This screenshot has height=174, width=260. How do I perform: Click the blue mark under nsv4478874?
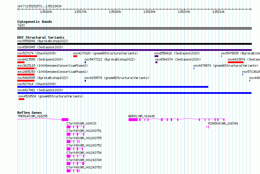194,68
